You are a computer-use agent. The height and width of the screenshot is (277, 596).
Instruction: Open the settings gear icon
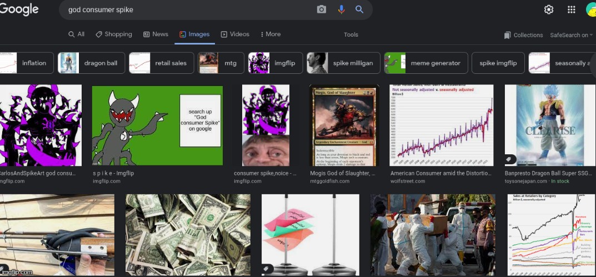[549, 9]
